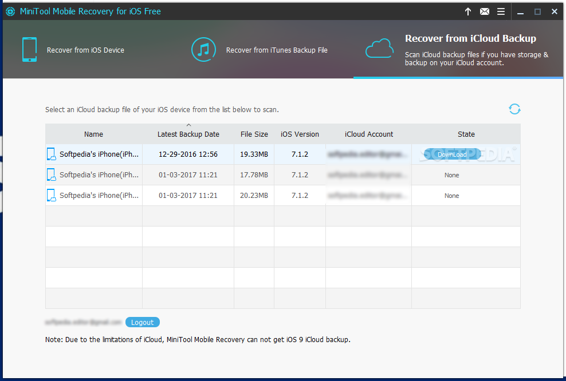Image resolution: width=566 pixels, height=381 pixels.
Task: Sort by Name column header
Action: click(x=93, y=134)
